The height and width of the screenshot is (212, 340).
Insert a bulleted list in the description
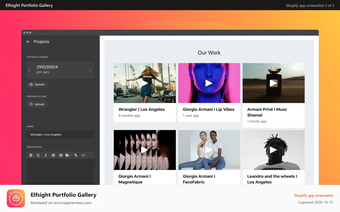coord(53,155)
